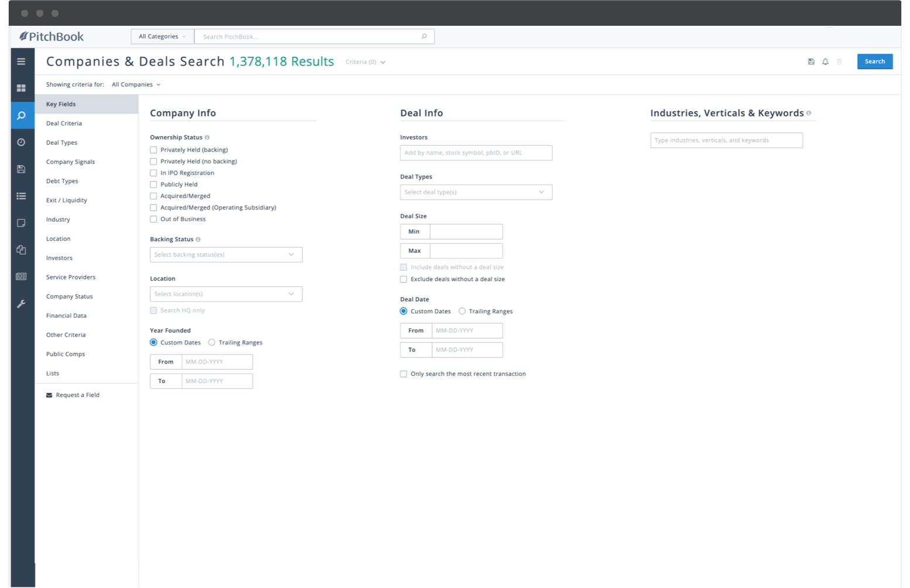Switch to the Deal Criteria section
The height and width of the screenshot is (588, 910).
click(x=64, y=123)
